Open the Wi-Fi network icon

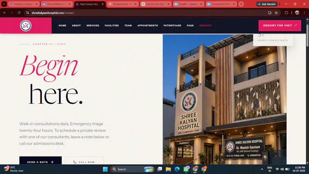coord(277,169)
